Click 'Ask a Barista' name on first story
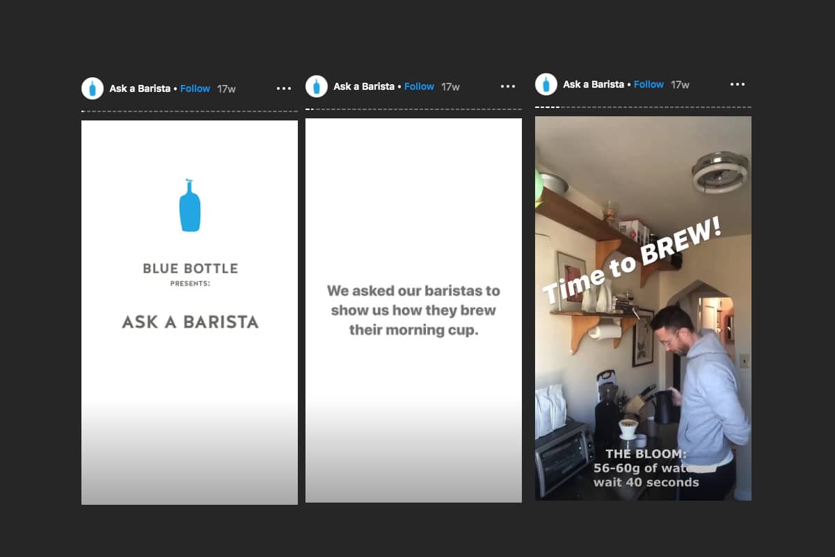This screenshot has height=557, width=835. (x=140, y=88)
